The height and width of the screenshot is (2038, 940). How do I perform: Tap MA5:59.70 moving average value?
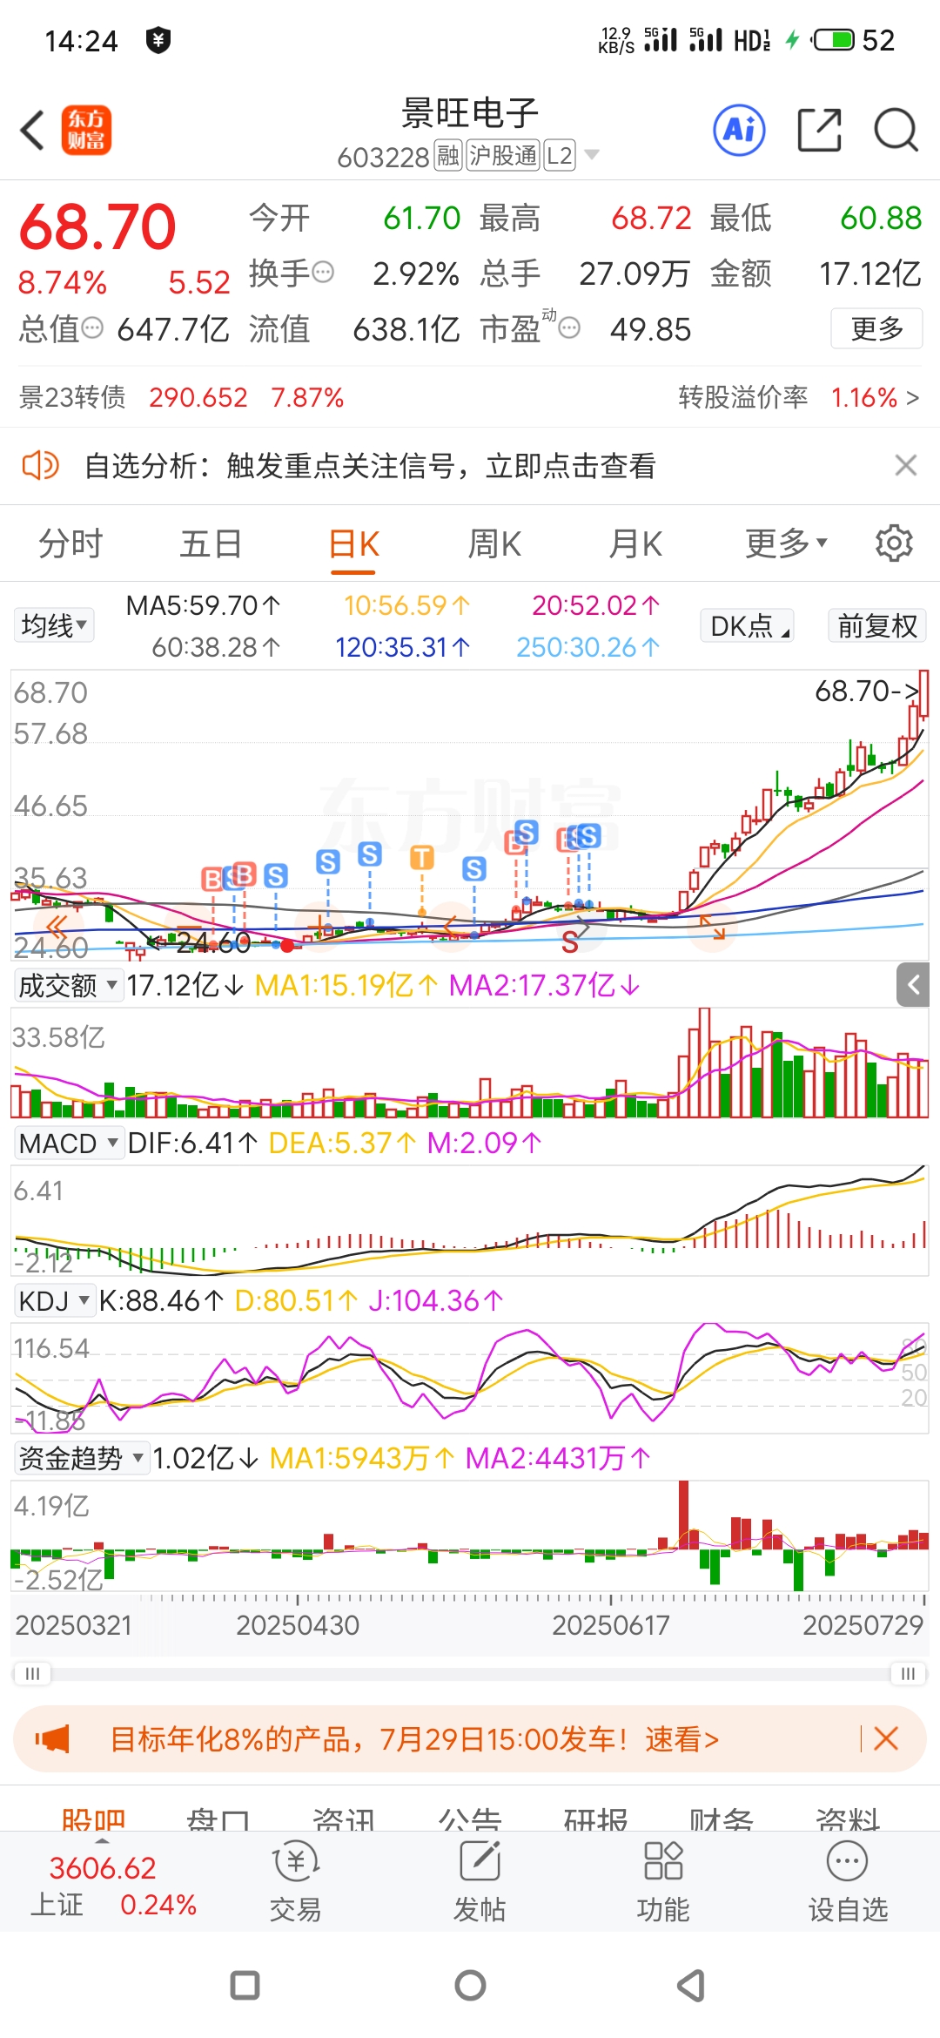pyautogui.click(x=203, y=605)
